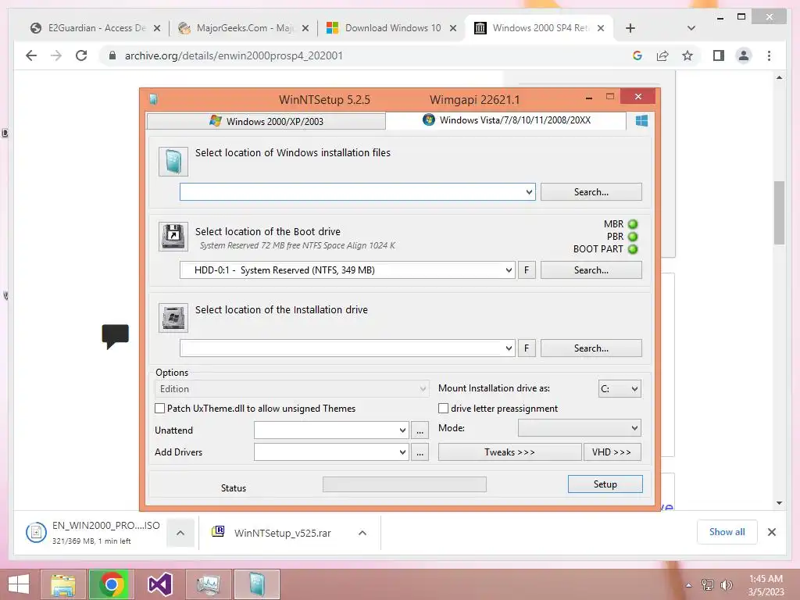Click the performance monitor taskbar icon
The width and height of the screenshot is (800, 600).
click(x=208, y=584)
